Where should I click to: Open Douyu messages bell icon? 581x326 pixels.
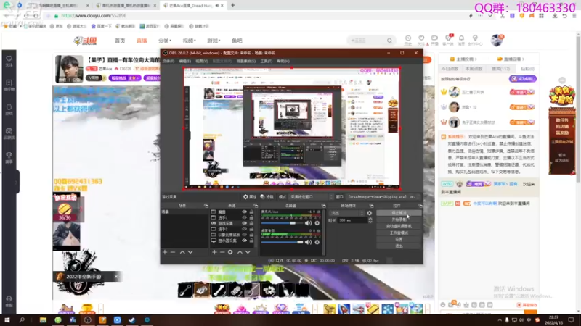(x=461, y=40)
